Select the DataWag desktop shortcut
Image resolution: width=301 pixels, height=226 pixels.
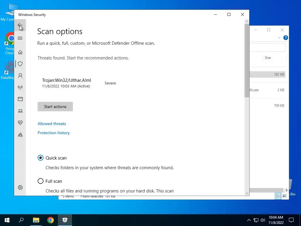(7, 70)
